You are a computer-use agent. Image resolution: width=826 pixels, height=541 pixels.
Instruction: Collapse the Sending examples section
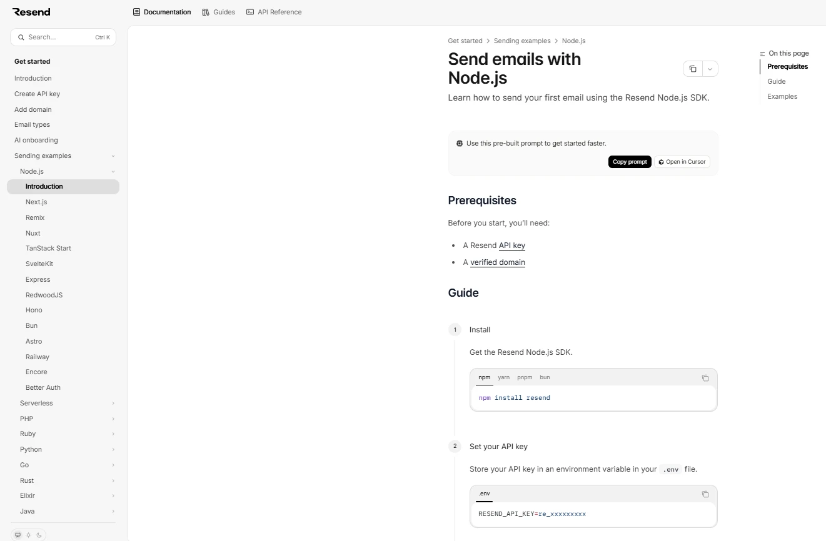(x=113, y=156)
